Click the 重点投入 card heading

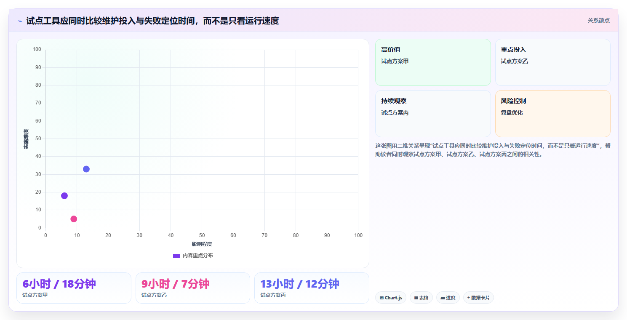513,50
